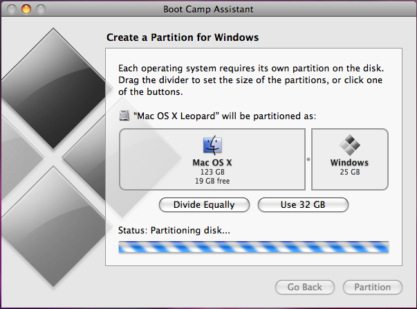Click the striped partitioning progress bar
The height and width of the screenshot is (309, 417).
[254, 247]
